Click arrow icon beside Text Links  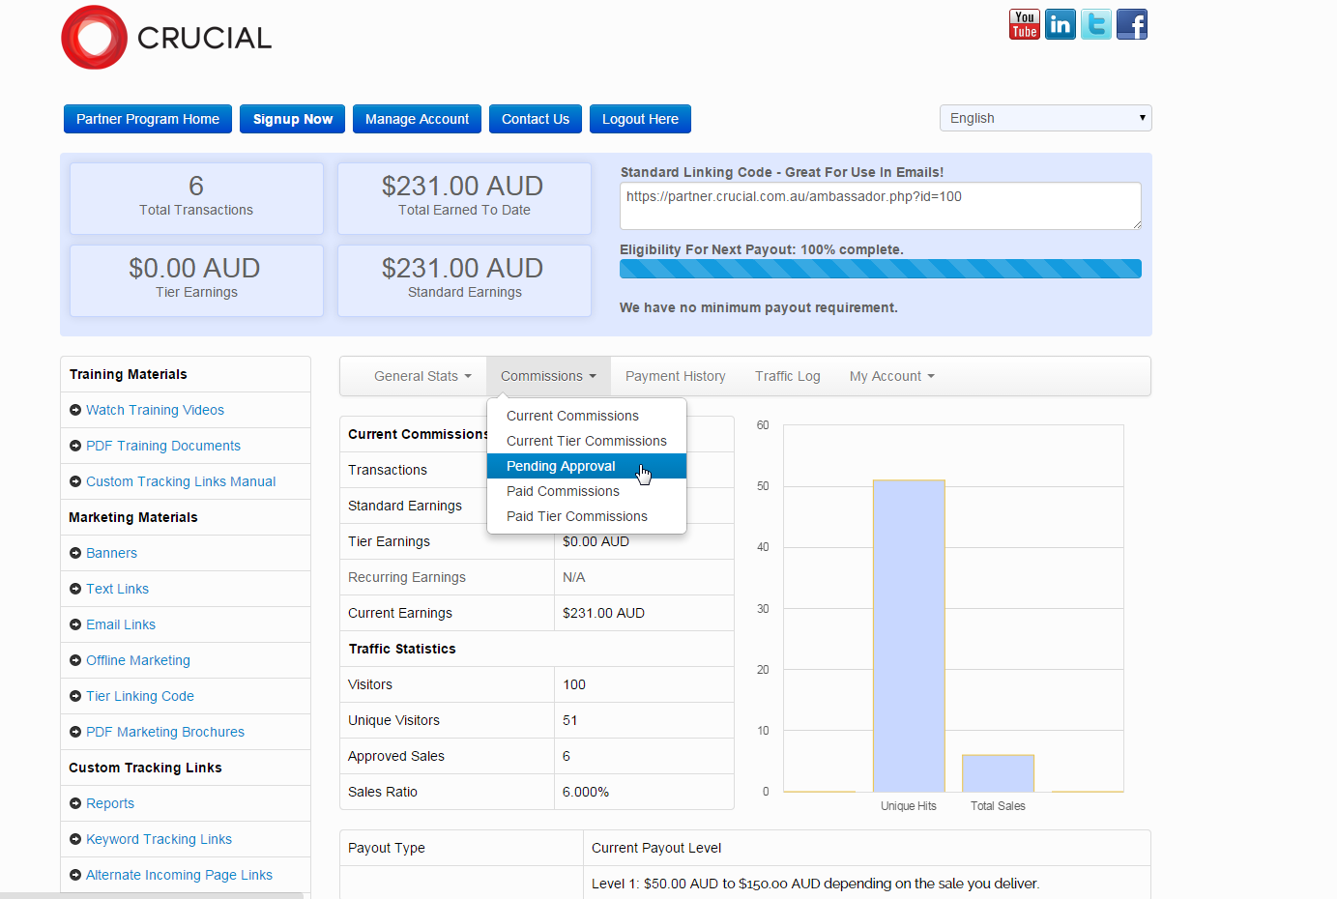[75, 589]
